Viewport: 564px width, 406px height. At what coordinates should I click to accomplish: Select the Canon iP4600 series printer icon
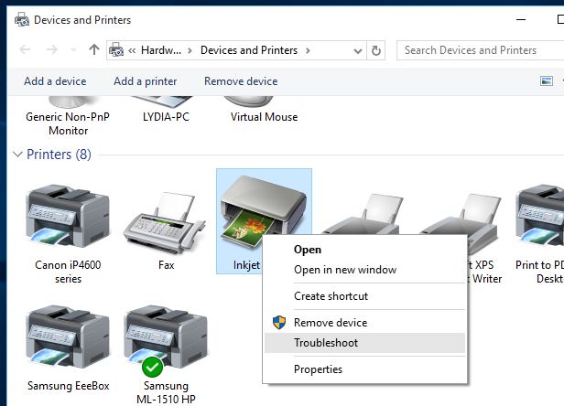point(68,216)
